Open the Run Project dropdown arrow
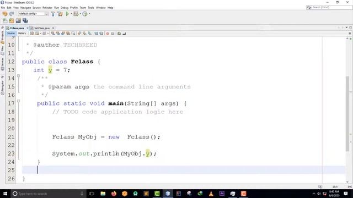 (71, 14)
